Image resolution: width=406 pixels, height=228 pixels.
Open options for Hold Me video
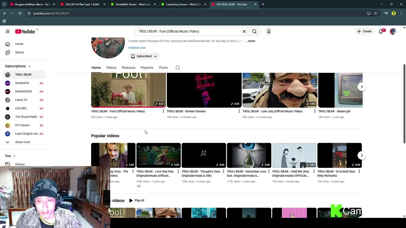pos(314,171)
